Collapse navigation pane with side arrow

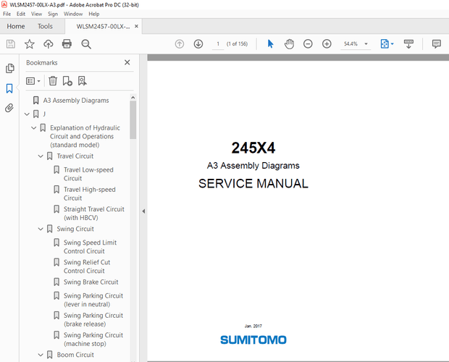(143, 211)
